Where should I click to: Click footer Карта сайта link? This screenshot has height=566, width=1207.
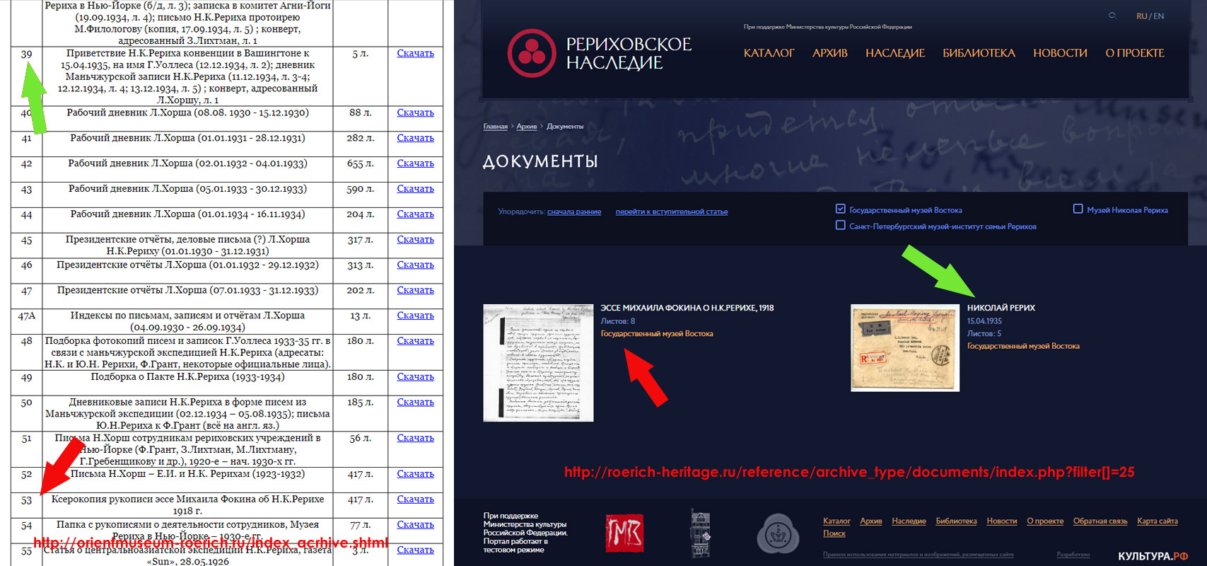coord(1158,521)
